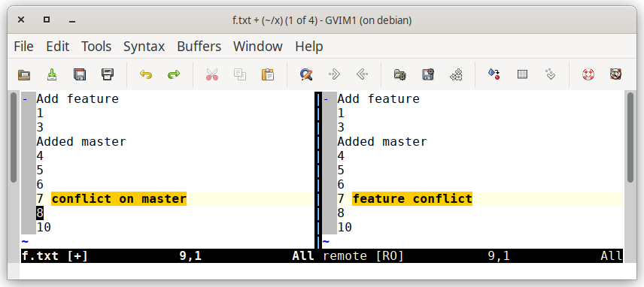Screen dimensions: 644x287
Task: Collapse the fold marker in remote pane
Action: pos(326,99)
